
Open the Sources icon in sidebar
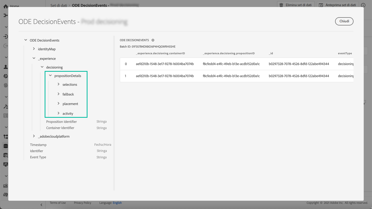(6, 37)
